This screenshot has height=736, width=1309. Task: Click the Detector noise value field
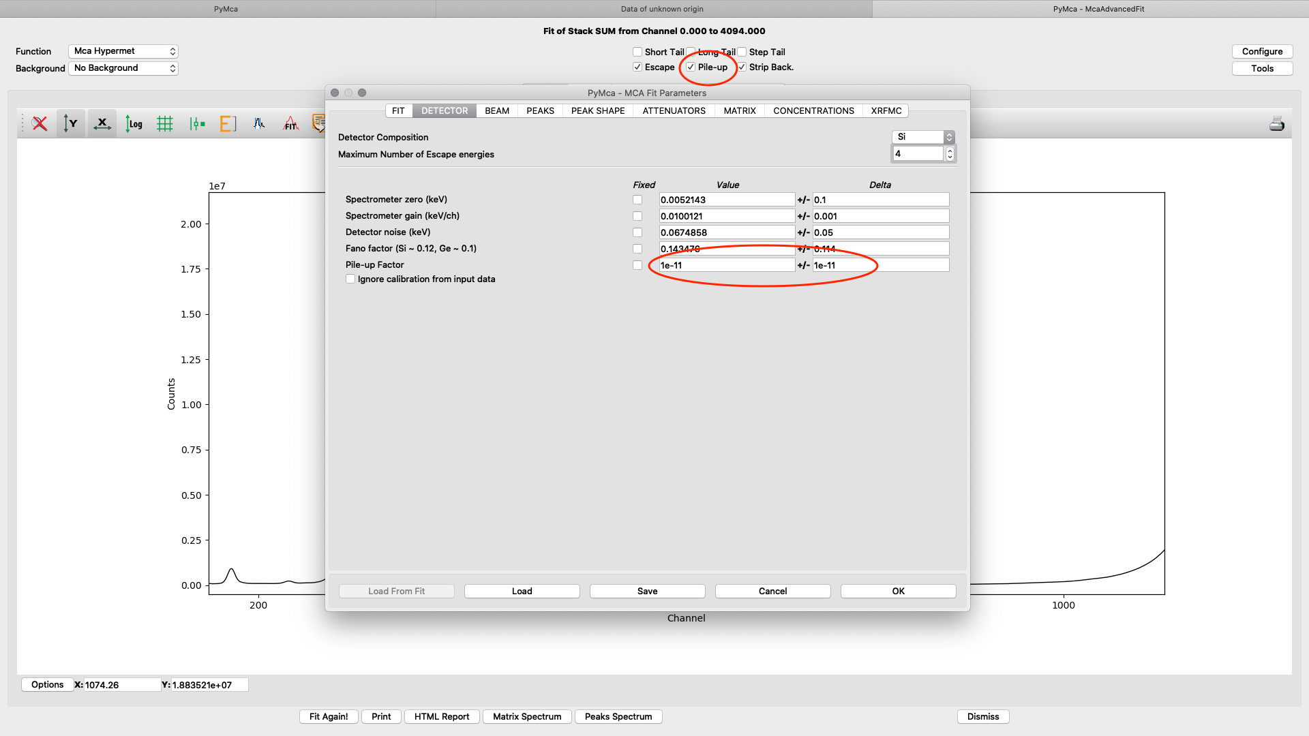click(x=727, y=232)
